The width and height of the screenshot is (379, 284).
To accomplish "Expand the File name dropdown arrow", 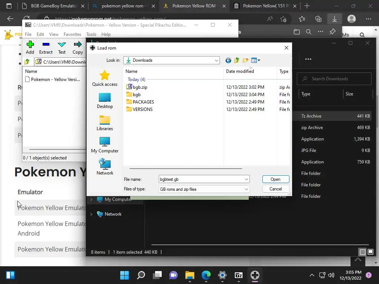I will point(246,179).
